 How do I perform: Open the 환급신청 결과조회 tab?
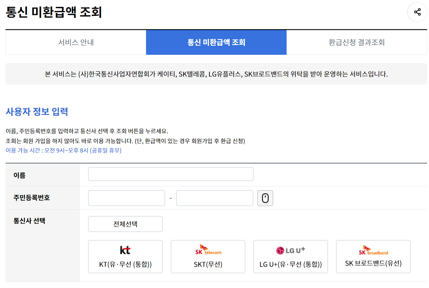(x=357, y=42)
